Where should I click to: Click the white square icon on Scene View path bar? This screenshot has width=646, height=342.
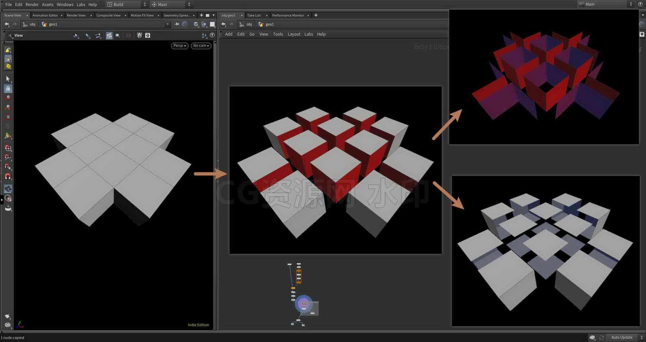click(x=212, y=24)
